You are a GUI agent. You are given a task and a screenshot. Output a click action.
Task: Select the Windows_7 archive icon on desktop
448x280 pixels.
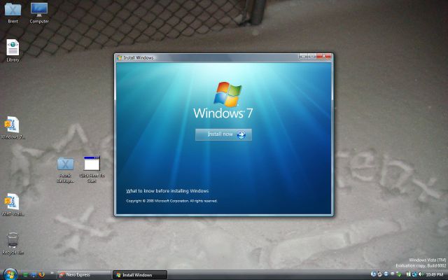(13, 127)
